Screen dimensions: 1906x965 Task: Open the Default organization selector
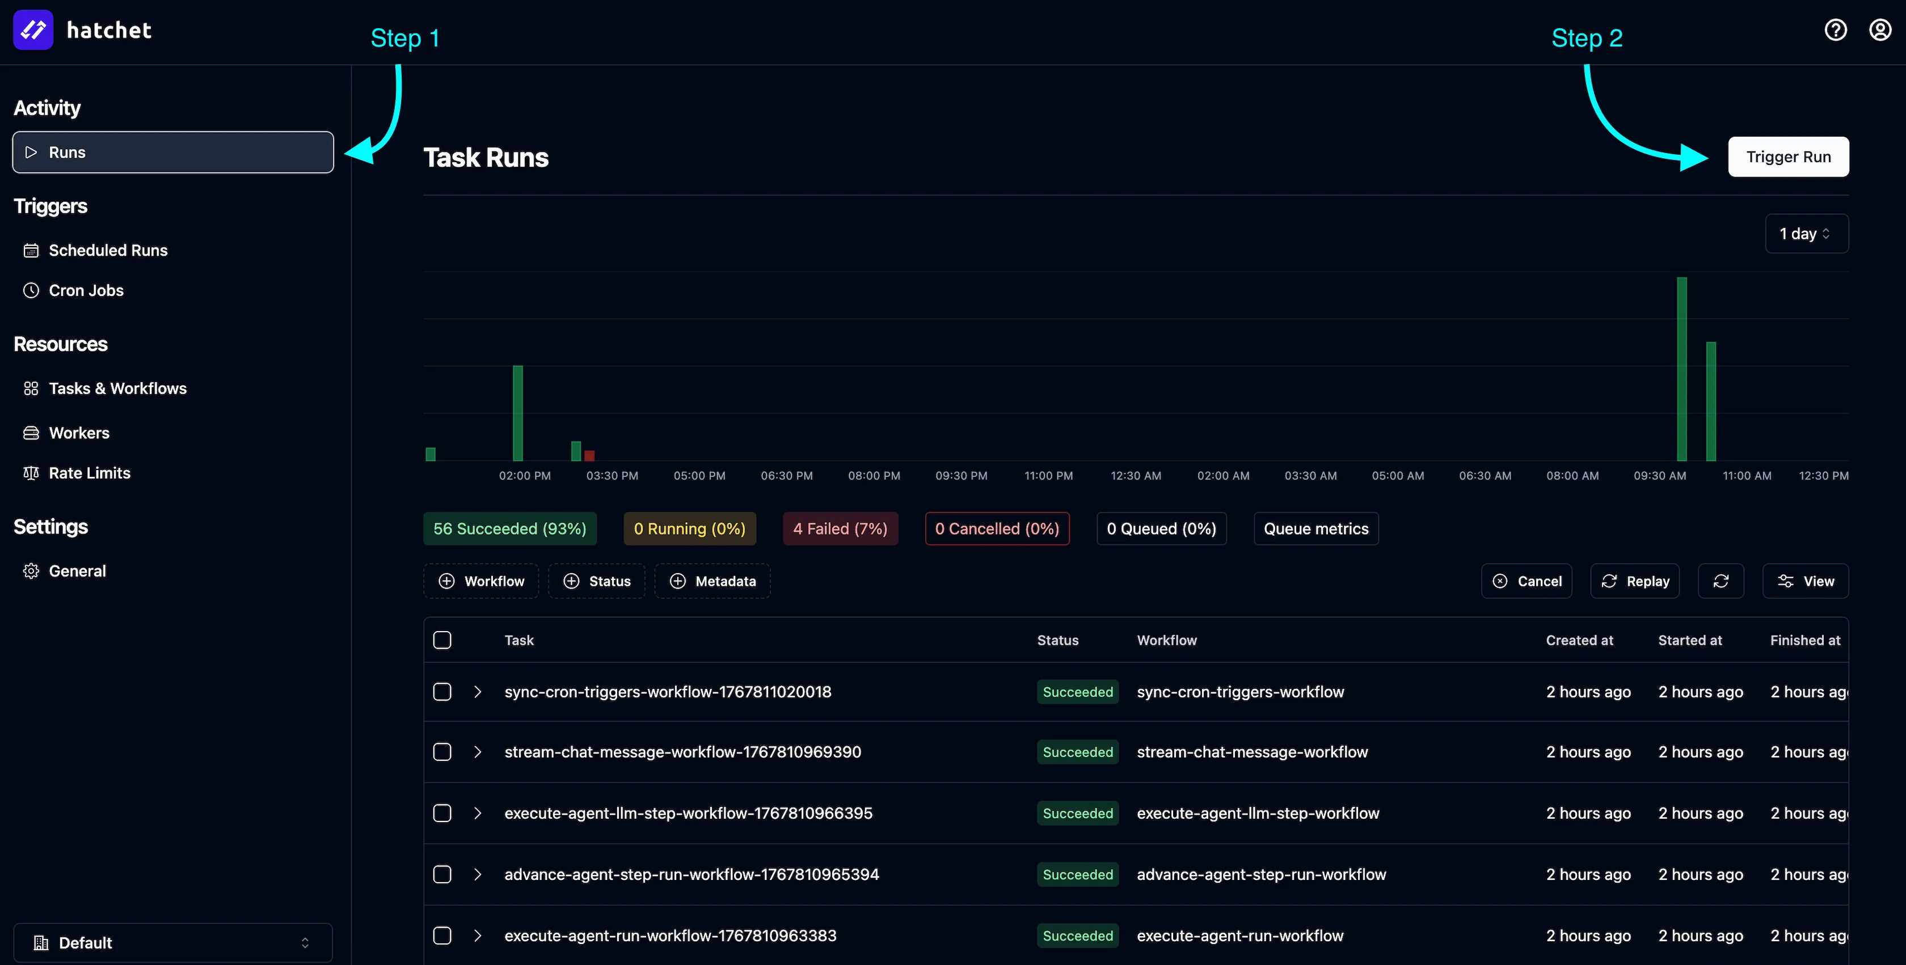coord(172,942)
